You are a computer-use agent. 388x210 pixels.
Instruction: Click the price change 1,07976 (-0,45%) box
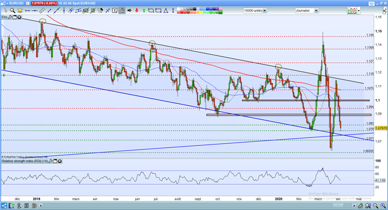pyautogui.click(x=44, y=3)
